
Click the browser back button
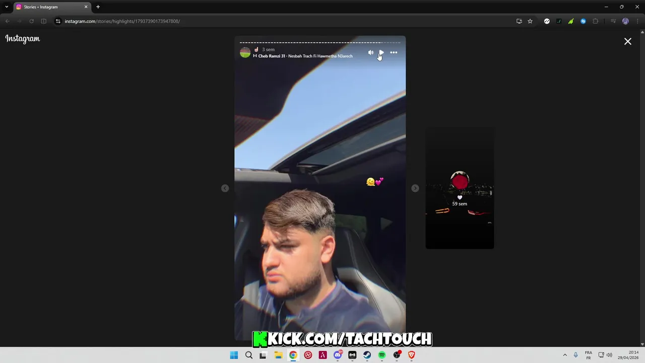pyautogui.click(x=8, y=21)
